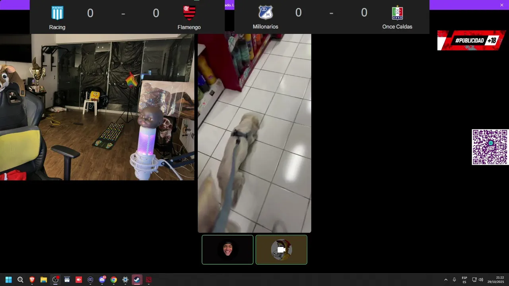Open the clock and date flyout
Screen dimensions: 509x286
pyautogui.click(x=496, y=280)
